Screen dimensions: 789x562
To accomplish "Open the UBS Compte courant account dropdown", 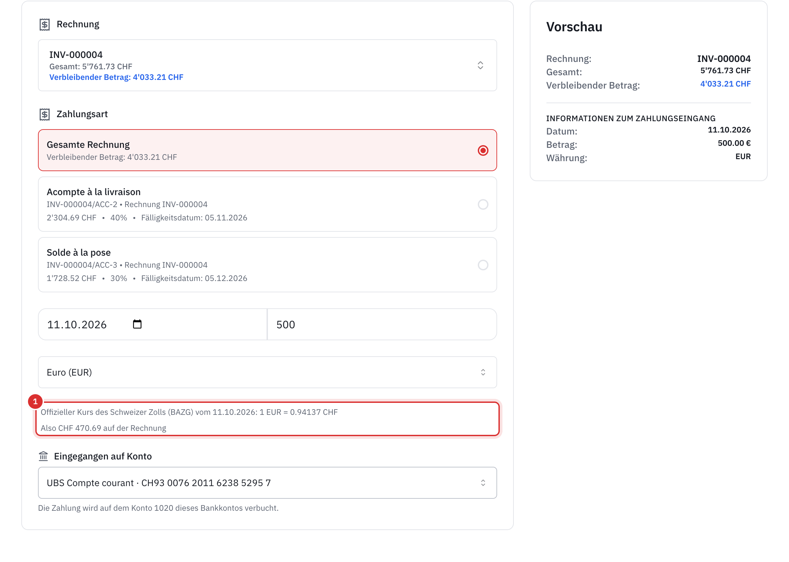I will (268, 483).
